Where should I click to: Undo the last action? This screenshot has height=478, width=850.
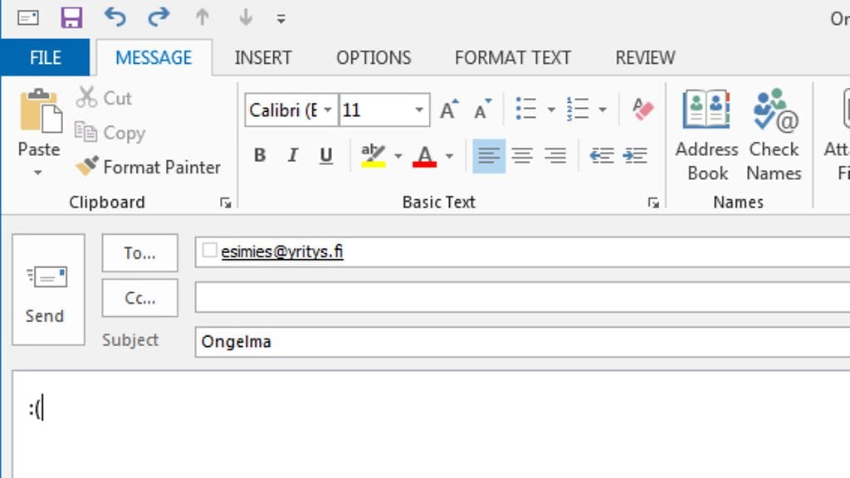pos(115,17)
